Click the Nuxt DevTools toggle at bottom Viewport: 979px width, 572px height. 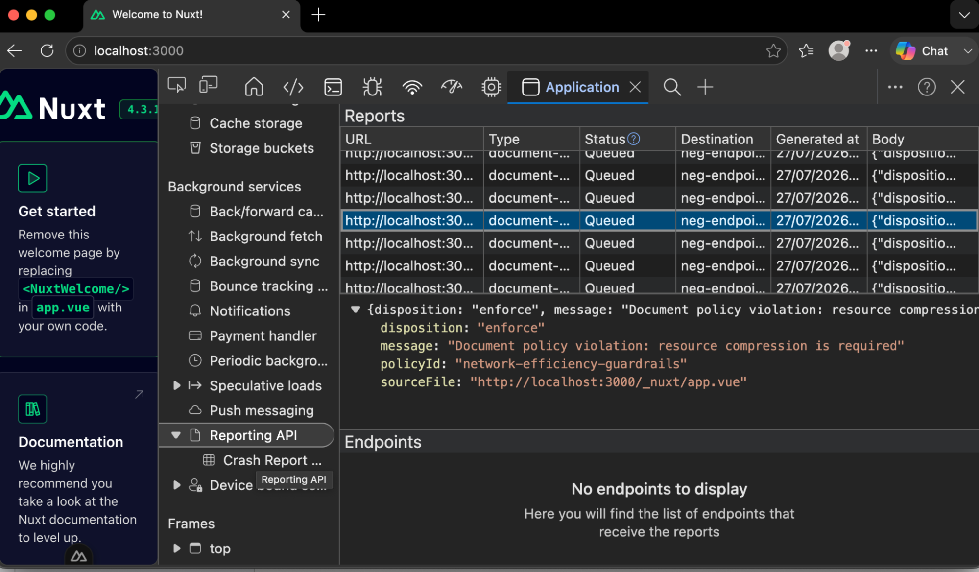click(79, 556)
